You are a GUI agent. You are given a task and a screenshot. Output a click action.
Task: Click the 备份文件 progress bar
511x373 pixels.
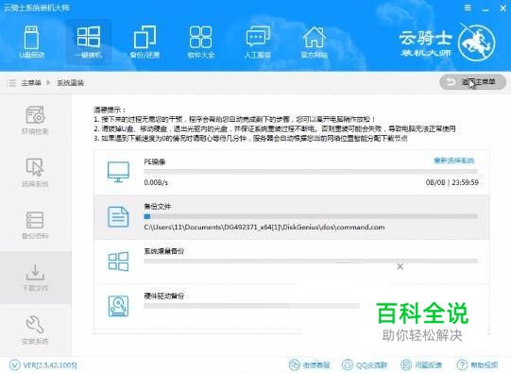coord(311,216)
